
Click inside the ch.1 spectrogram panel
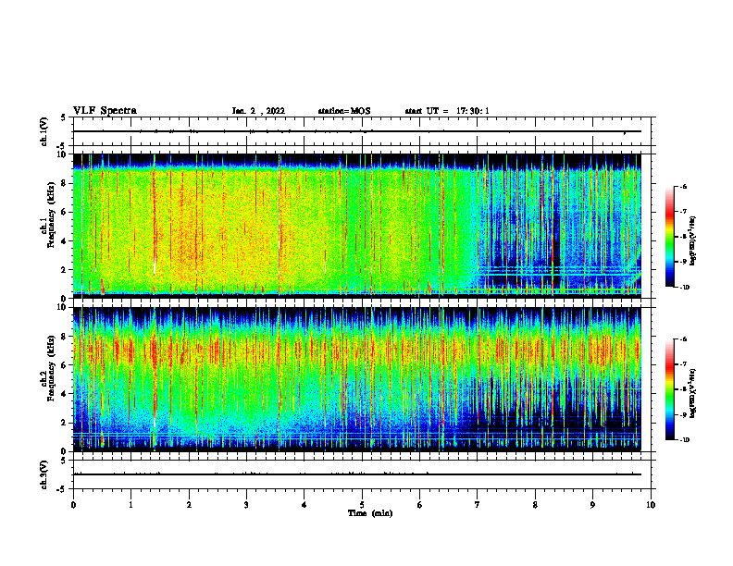click(x=357, y=226)
